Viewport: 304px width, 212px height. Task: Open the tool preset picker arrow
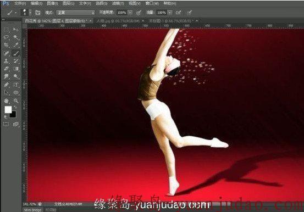(x=16, y=13)
